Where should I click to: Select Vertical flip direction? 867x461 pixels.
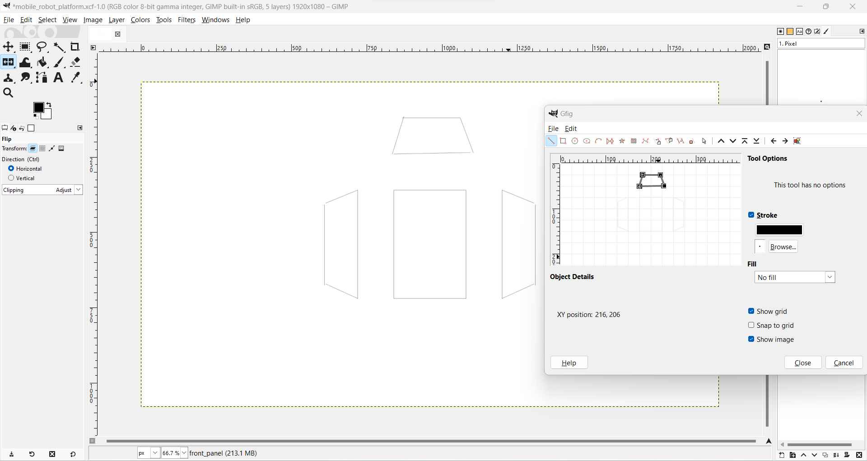[11, 178]
